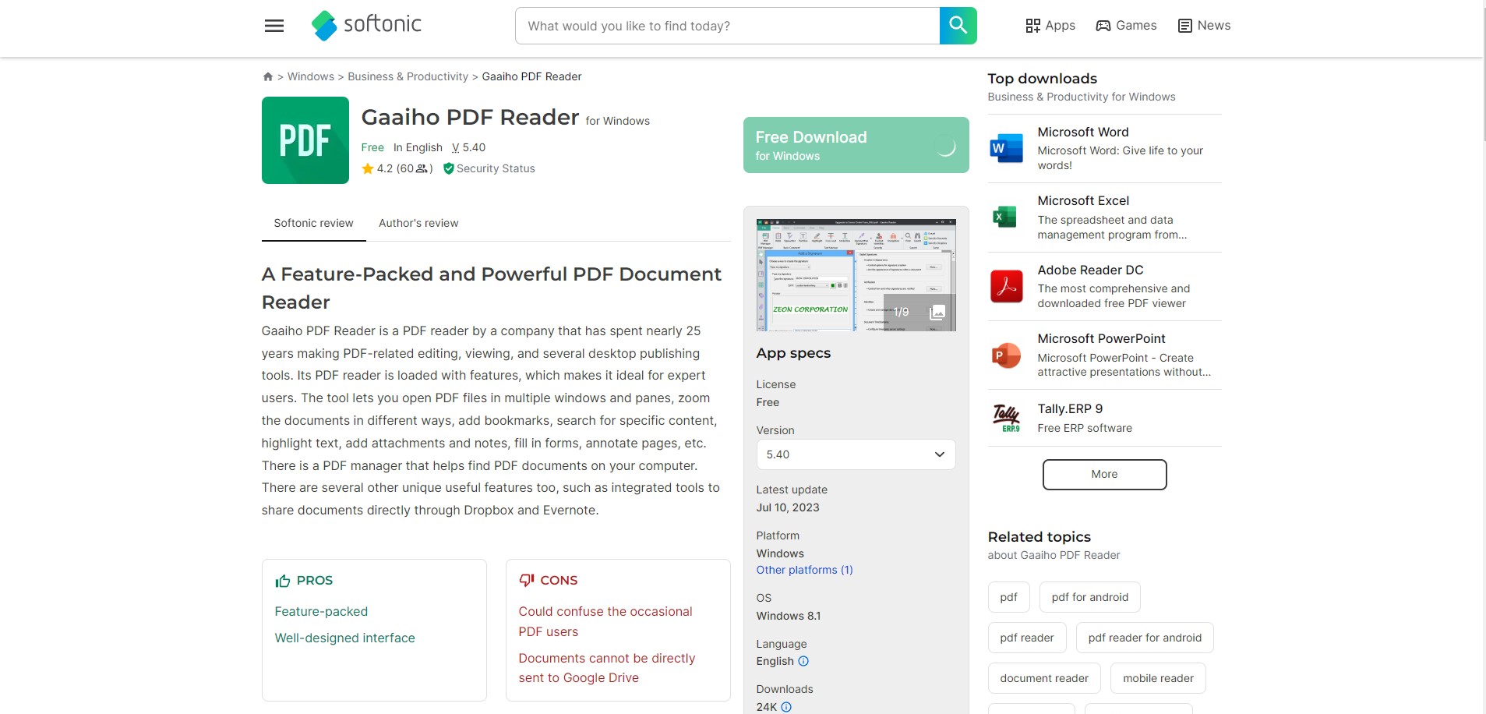Click the Security Status shield
This screenshot has height=714, width=1486.
(x=449, y=168)
